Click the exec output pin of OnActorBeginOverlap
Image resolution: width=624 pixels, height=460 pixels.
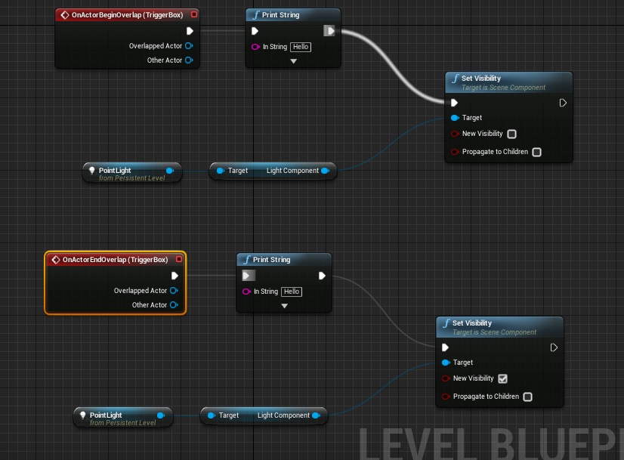tap(190, 31)
